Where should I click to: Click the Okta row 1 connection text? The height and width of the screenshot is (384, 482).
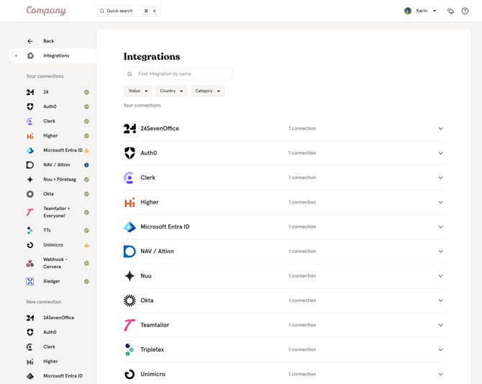[x=302, y=301]
